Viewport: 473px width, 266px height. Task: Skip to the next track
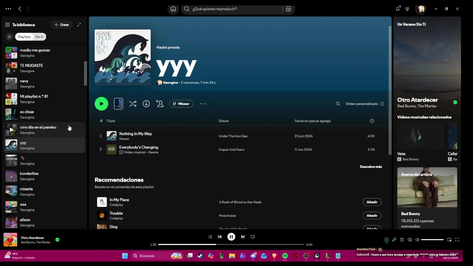[x=243, y=237]
